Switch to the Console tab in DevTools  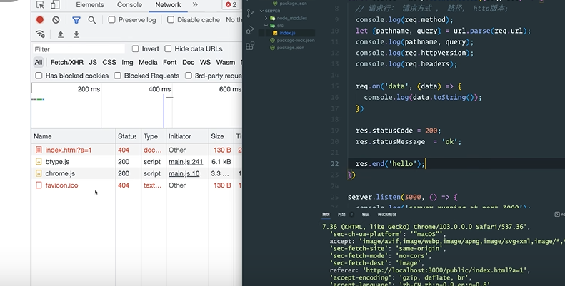pyautogui.click(x=129, y=5)
